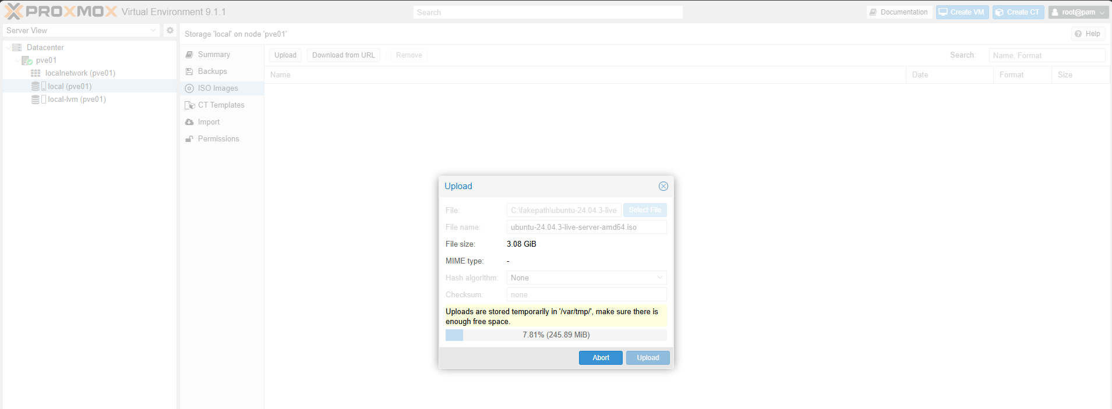This screenshot has width=1112, height=409.
Task: Sort by the Date column header
Action: pos(949,75)
